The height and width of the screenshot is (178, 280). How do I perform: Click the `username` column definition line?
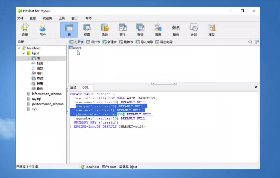coord(111,102)
